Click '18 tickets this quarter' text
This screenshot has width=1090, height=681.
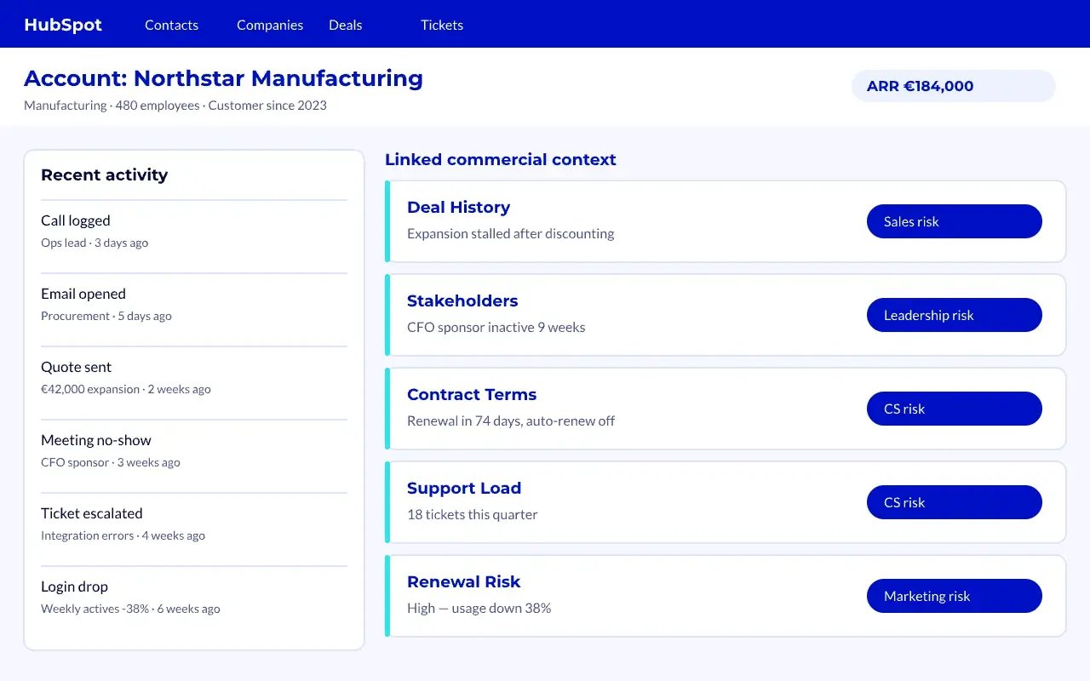(472, 514)
